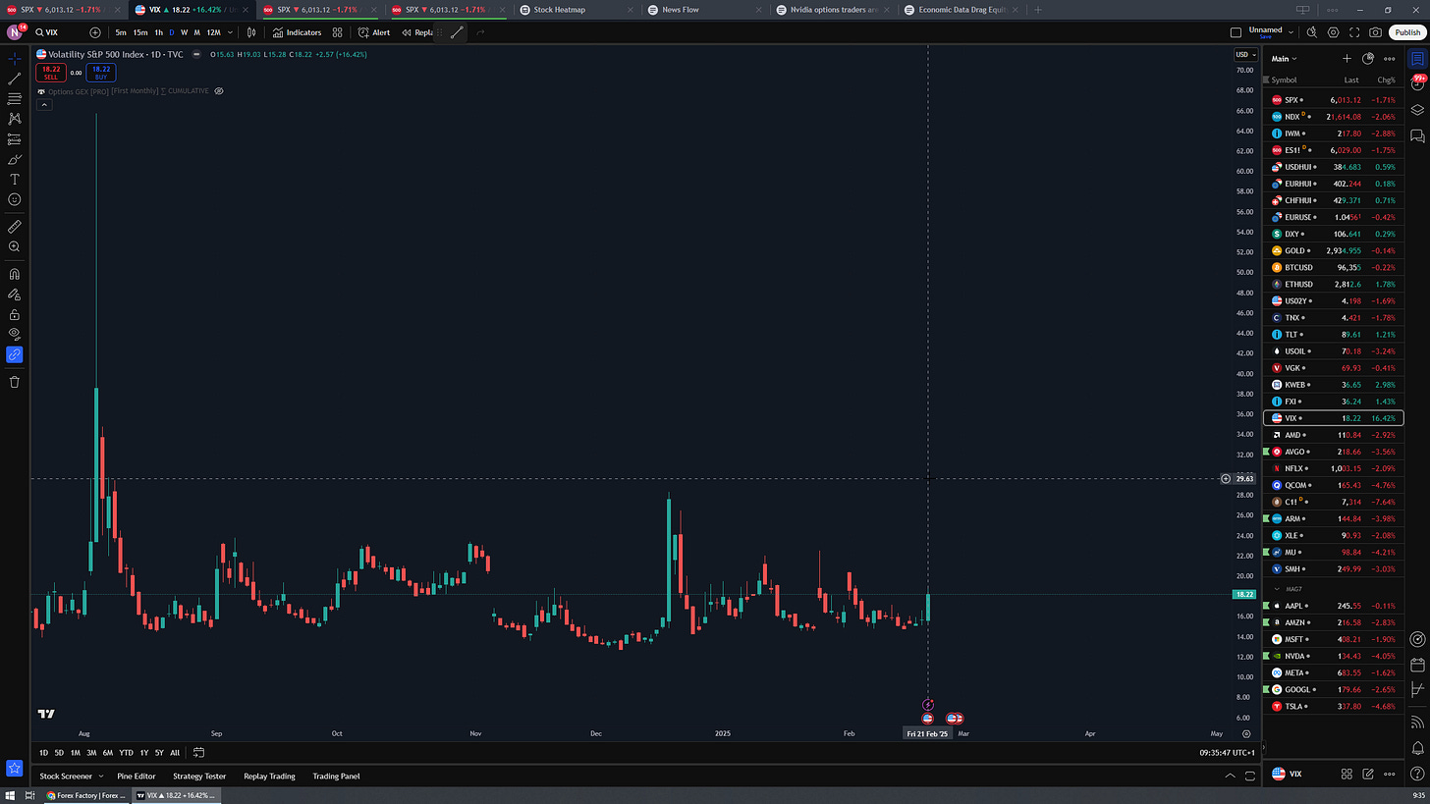Open the layout setup square icon
The width and height of the screenshot is (1430, 804).
coord(1236,32)
